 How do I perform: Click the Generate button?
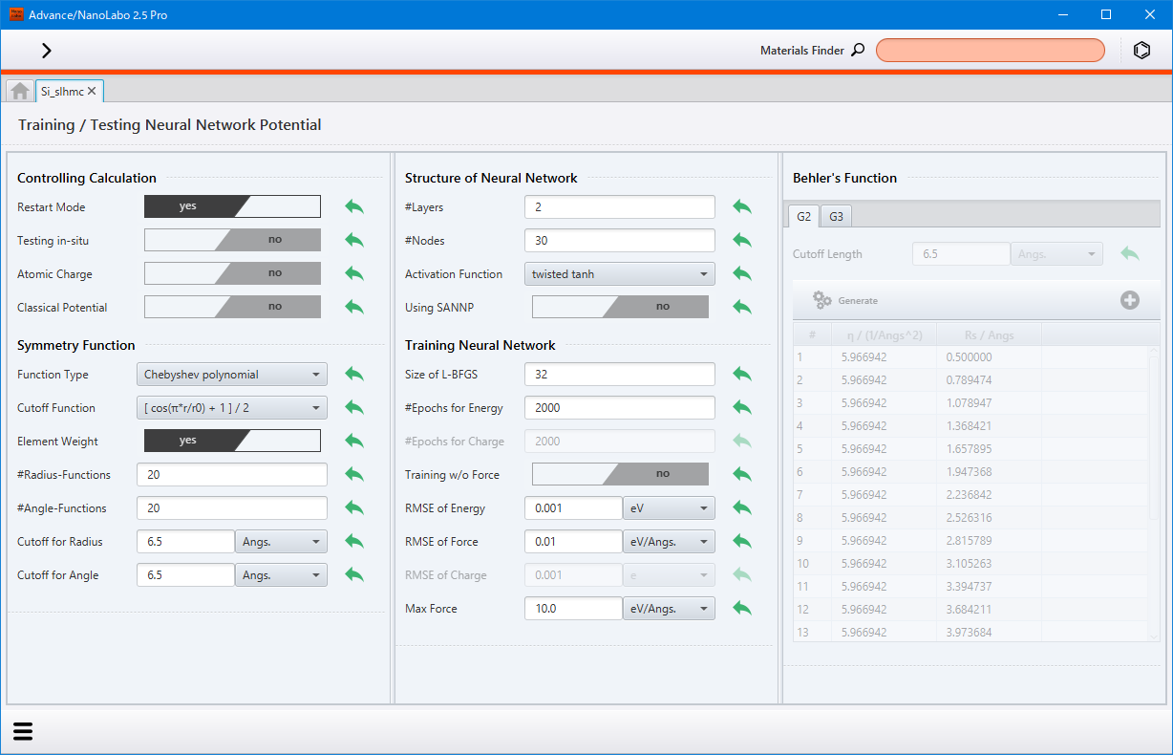(x=845, y=300)
